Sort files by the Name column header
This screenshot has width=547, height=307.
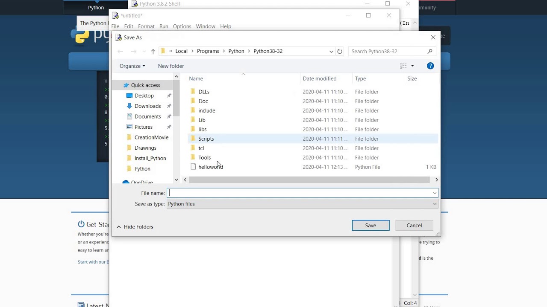tap(243, 78)
